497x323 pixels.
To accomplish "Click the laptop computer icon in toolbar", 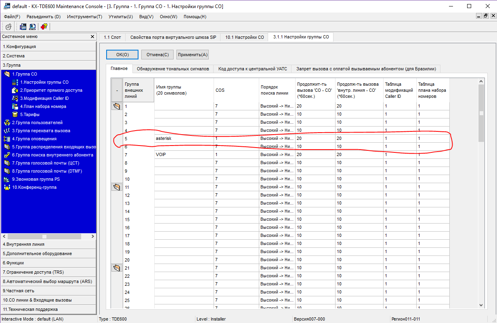I will [x=32, y=27].
